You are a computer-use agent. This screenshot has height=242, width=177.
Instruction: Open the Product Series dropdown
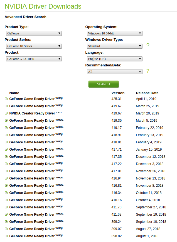tap(34, 46)
